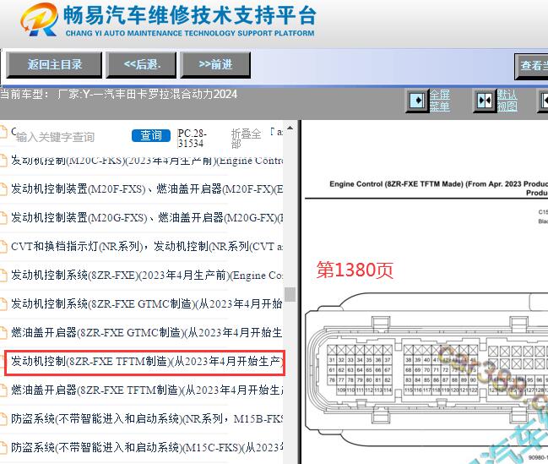548x464 pixels.
Task: Click document icon beside 发动机控制系统(8ZR-FXE)(2023年4月生产前)
Action: click(x=3, y=276)
